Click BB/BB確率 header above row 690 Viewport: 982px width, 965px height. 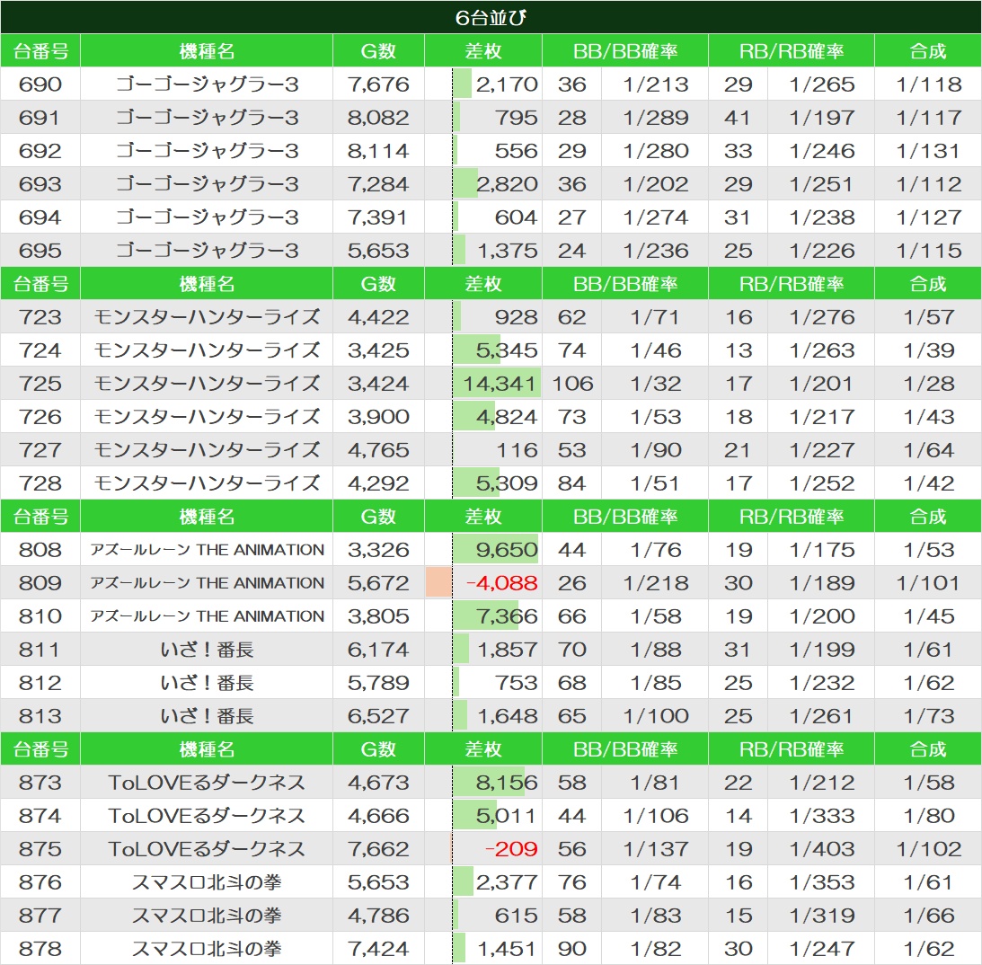coord(625,50)
